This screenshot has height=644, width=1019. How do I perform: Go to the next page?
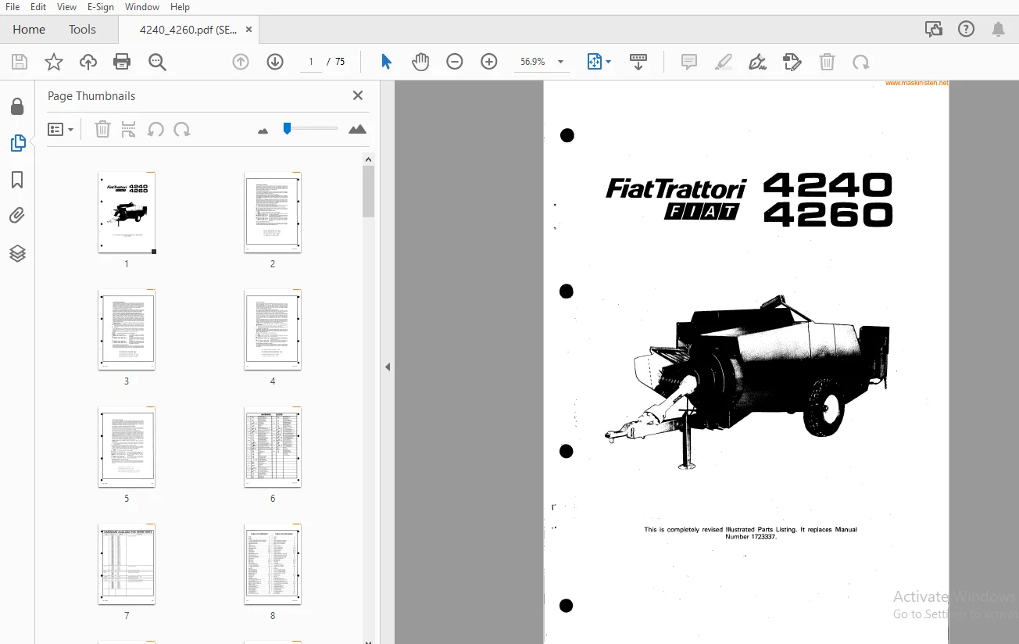point(275,62)
